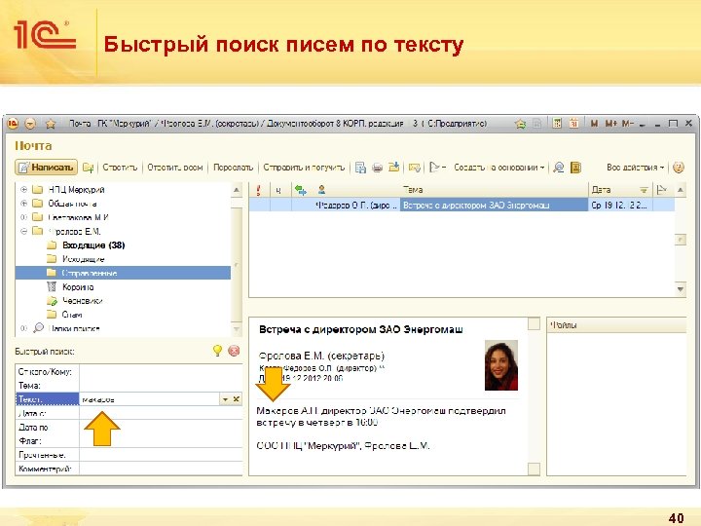Select the Отправленные folder
This screenshot has width=701, height=526.
[123, 273]
